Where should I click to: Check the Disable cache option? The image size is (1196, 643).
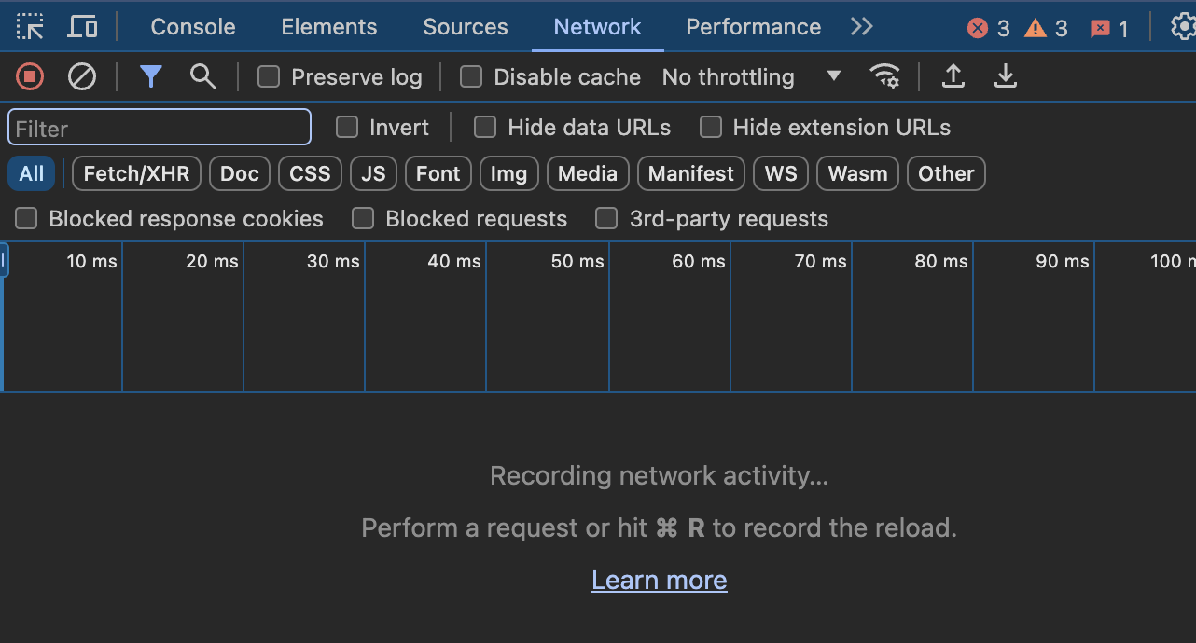click(471, 76)
